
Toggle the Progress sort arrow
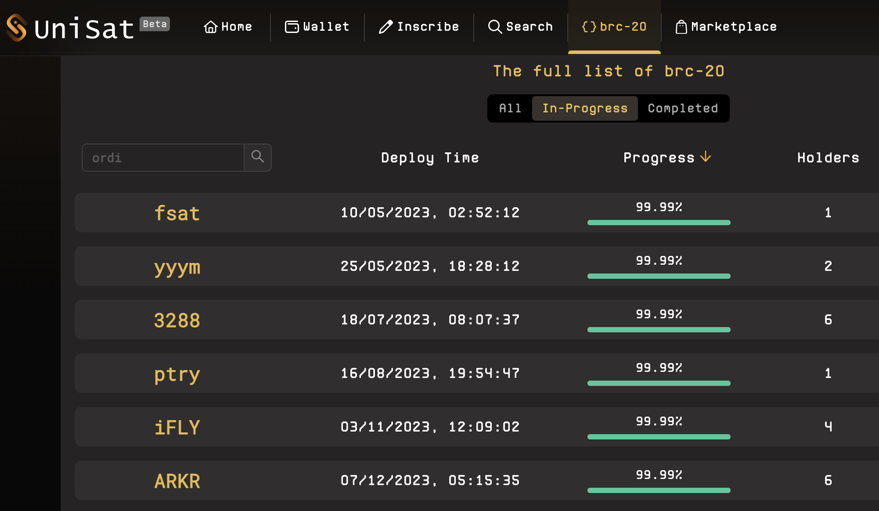pos(706,157)
